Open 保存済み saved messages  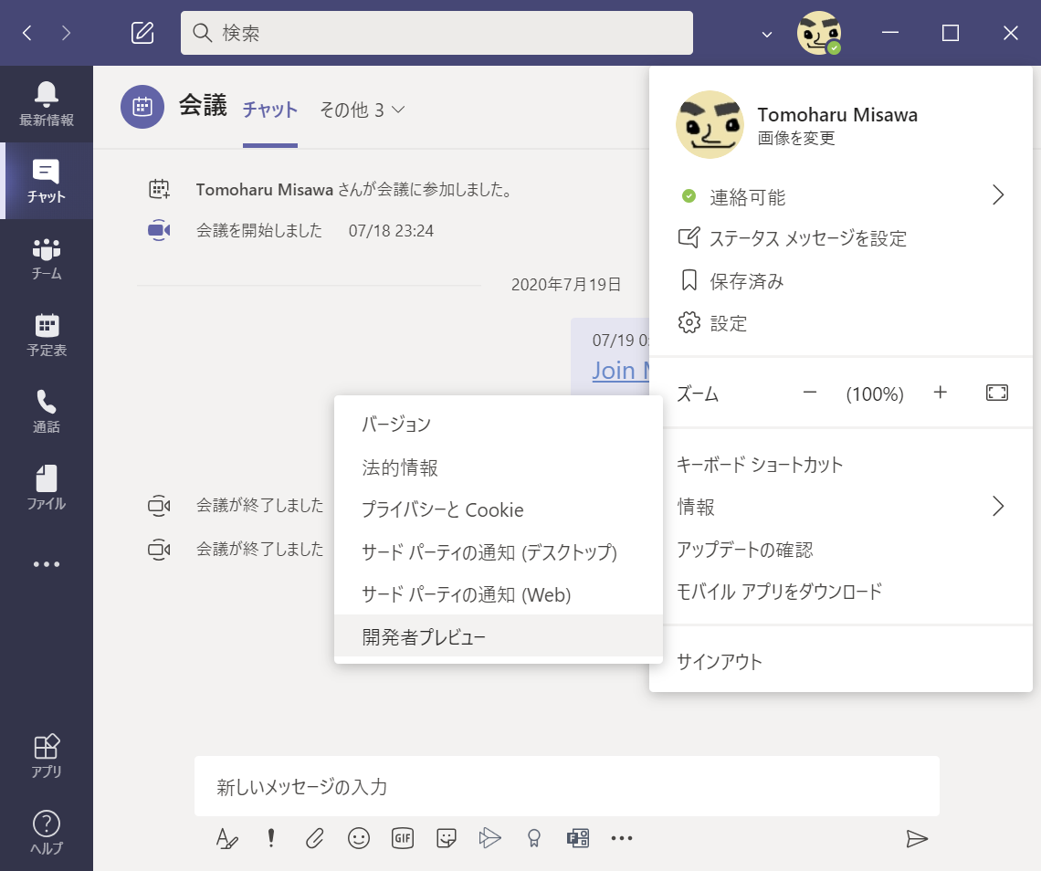click(x=840, y=281)
